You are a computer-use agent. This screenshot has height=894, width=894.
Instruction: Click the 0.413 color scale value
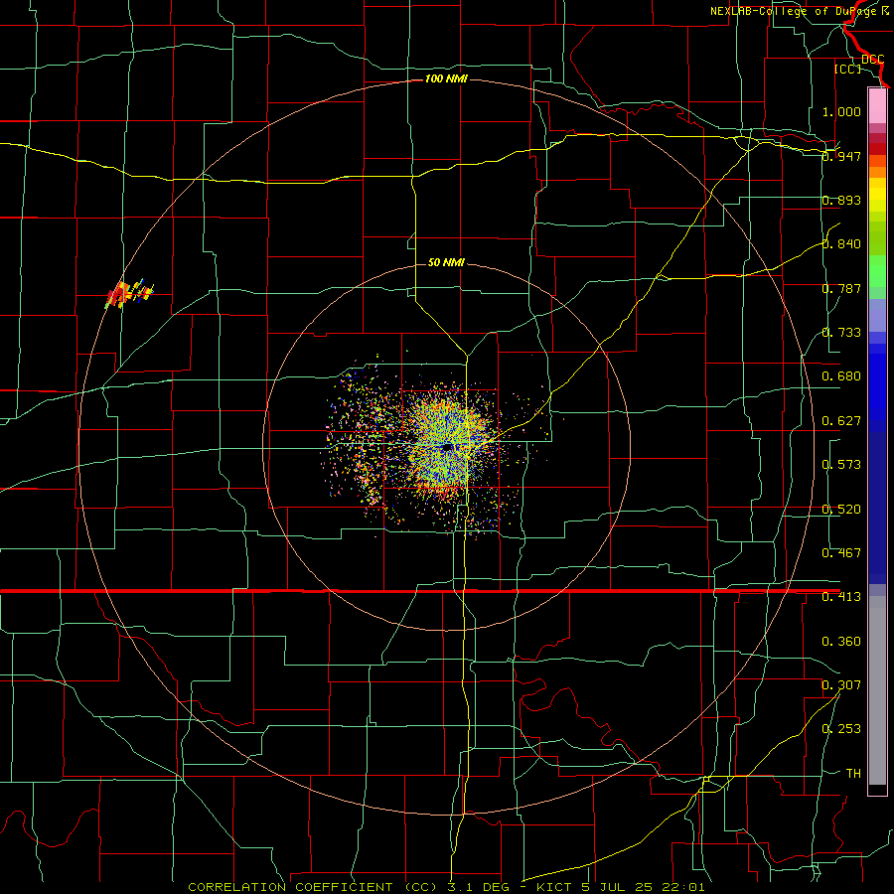(841, 597)
